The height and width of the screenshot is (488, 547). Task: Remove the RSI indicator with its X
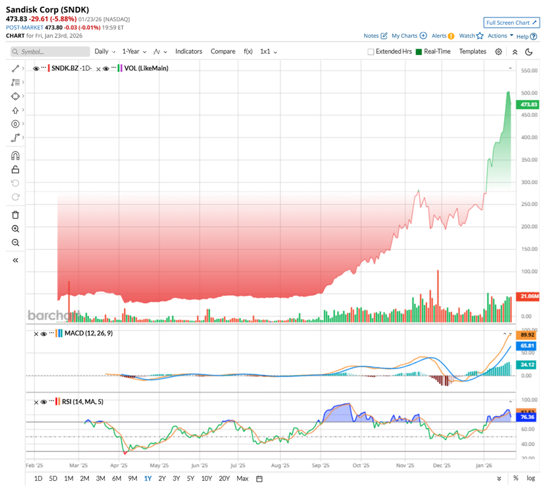click(36, 403)
